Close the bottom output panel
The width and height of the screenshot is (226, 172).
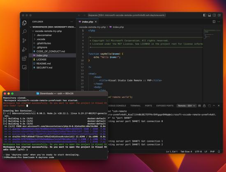(x=219, y=106)
